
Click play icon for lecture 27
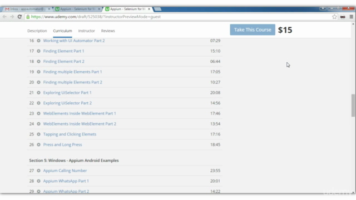click(38, 171)
